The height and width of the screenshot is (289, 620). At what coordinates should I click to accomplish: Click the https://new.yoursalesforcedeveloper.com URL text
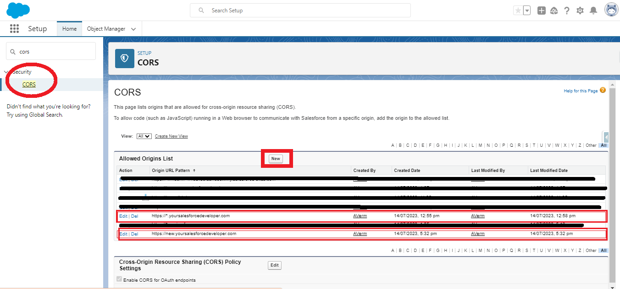194,234
